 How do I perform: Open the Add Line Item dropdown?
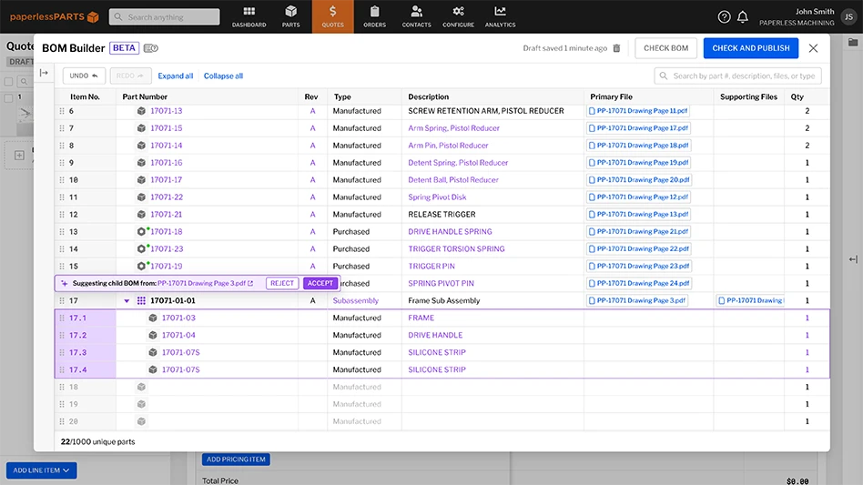point(41,470)
